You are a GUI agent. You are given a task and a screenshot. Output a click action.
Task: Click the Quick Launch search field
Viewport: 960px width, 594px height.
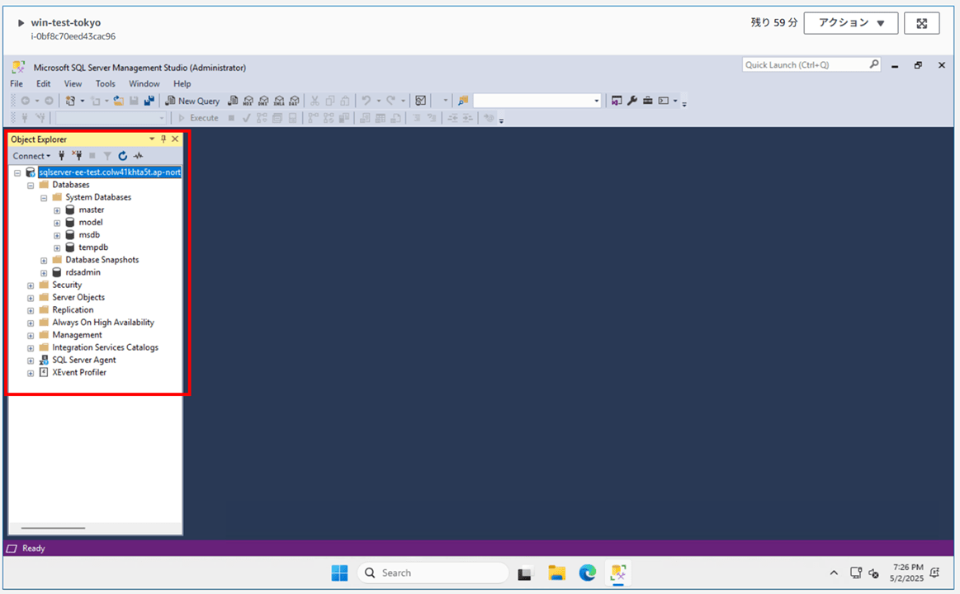811,65
